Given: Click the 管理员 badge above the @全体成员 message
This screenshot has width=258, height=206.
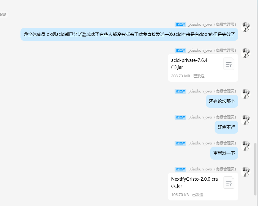Looking at the screenshot, I should 180,24.
